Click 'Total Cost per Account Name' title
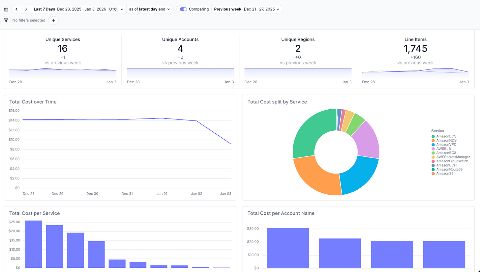 tap(281, 213)
